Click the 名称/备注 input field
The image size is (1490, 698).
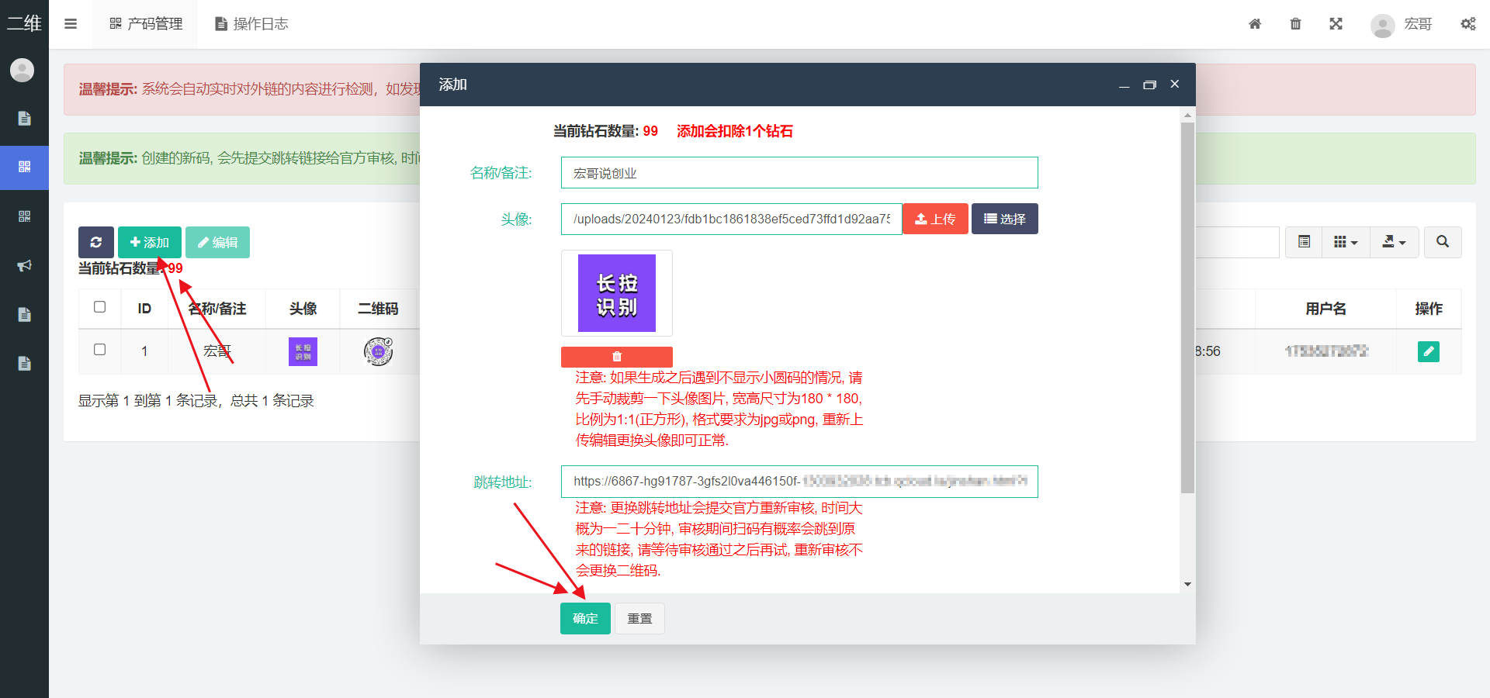[799, 173]
